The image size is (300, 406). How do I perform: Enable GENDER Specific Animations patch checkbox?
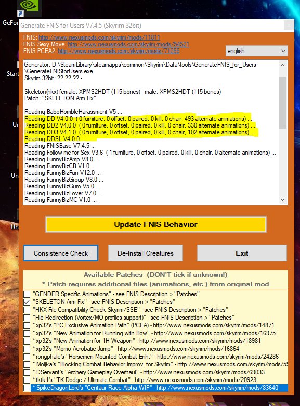pyautogui.click(x=27, y=295)
